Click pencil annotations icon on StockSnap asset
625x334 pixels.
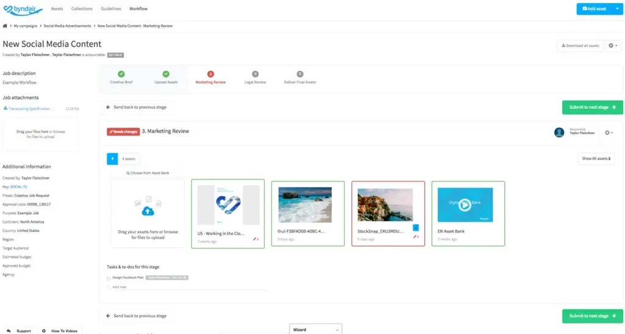[416, 237]
